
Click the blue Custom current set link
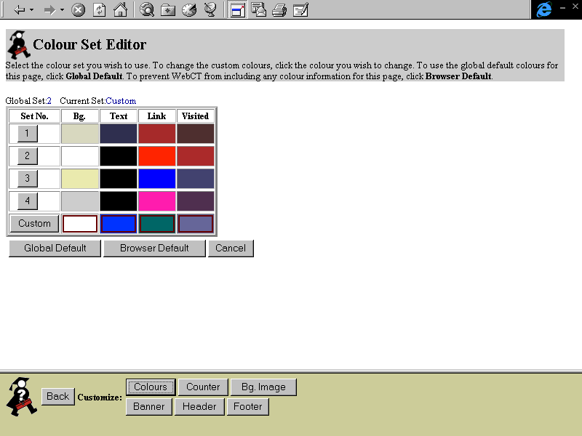pos(121,101)
